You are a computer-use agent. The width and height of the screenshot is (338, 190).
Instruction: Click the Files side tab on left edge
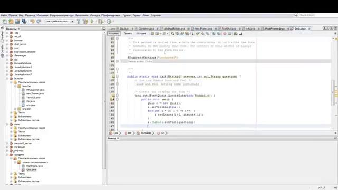(x=2, y=36)
